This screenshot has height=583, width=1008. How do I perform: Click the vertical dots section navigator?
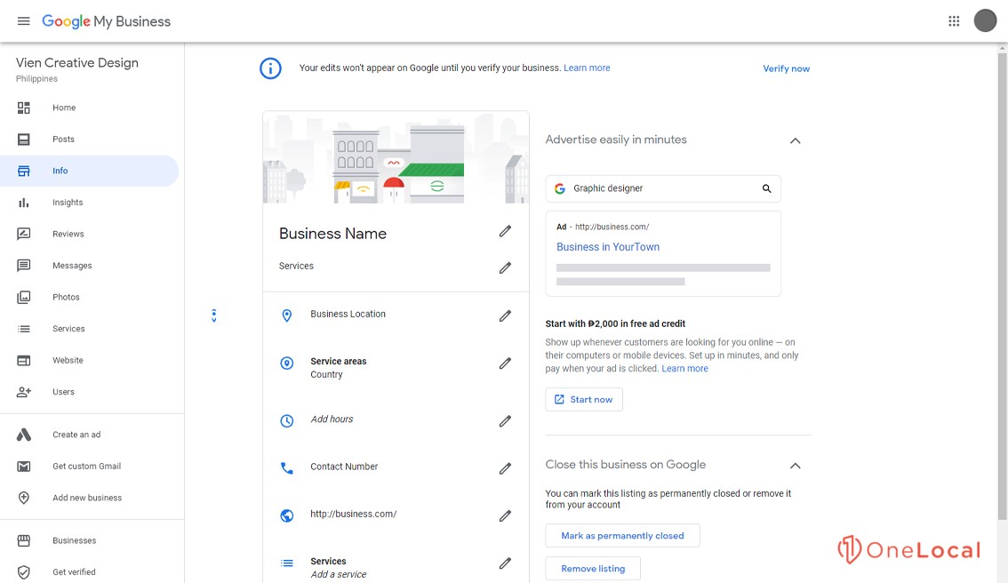click(214, 315)
